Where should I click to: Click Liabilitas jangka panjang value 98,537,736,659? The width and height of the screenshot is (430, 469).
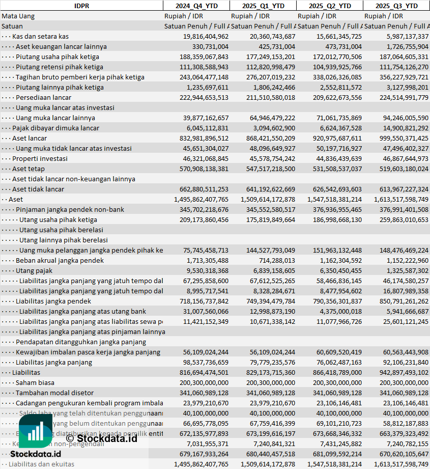pyautogui.click(x=206, y=362)
